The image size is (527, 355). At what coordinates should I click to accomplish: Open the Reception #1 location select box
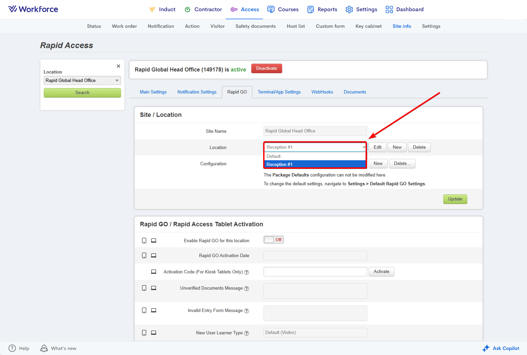pos(315,147)
